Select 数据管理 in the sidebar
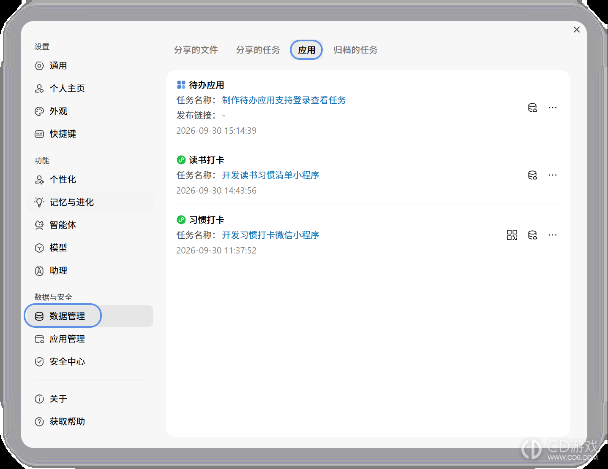Image resolution: width=608 pixels, height=469 pixels. pyautogui.click(x=90, y=316)
